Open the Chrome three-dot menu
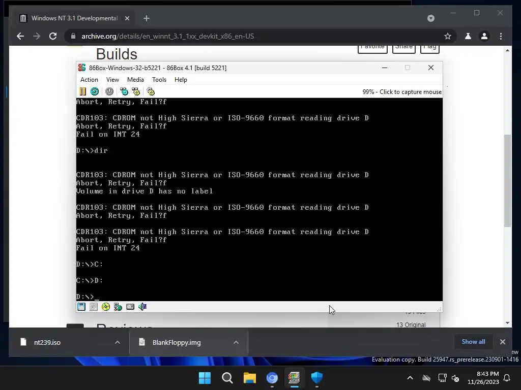Viewport: 521px width, 390px height. pos(501,36)
